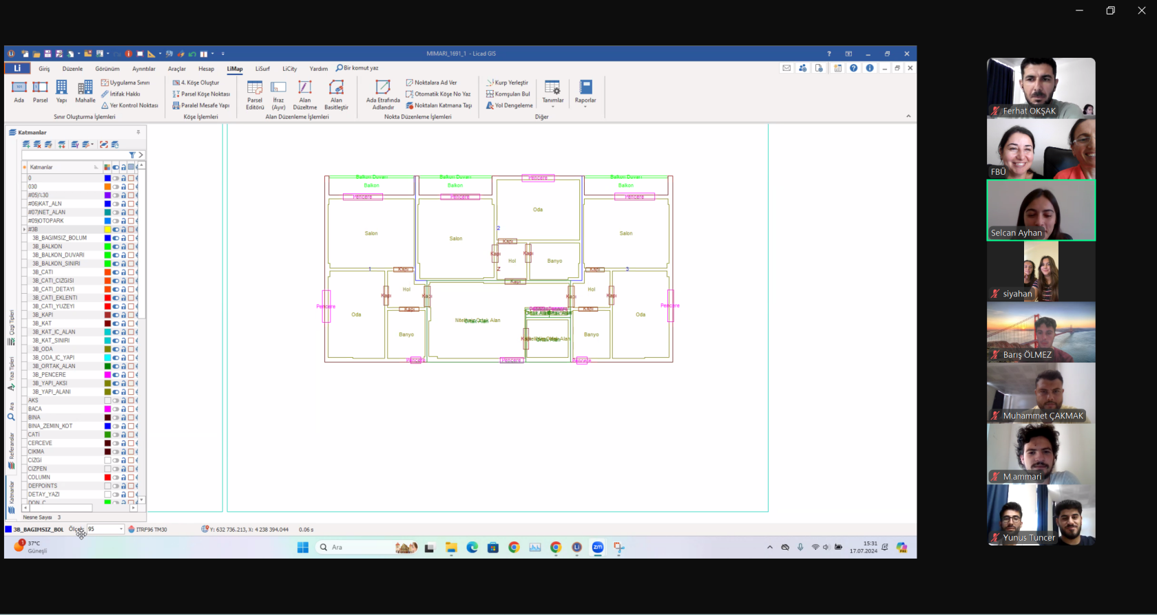Image resolution: width=1157 pixels, height=615 pixels.
Task: Open the mail icon in the ribbon corner
Action: pyautogui.click(x=786, y=68)
